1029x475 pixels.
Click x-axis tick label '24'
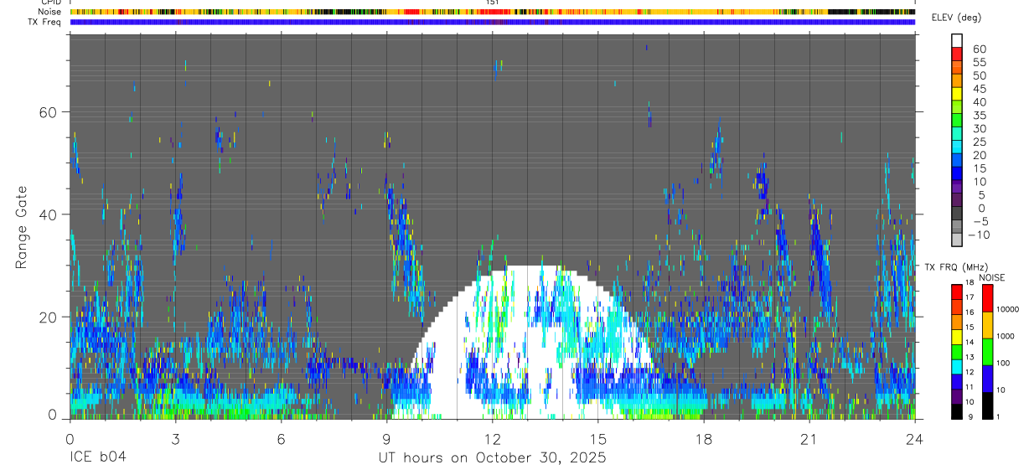pos(915,438)
